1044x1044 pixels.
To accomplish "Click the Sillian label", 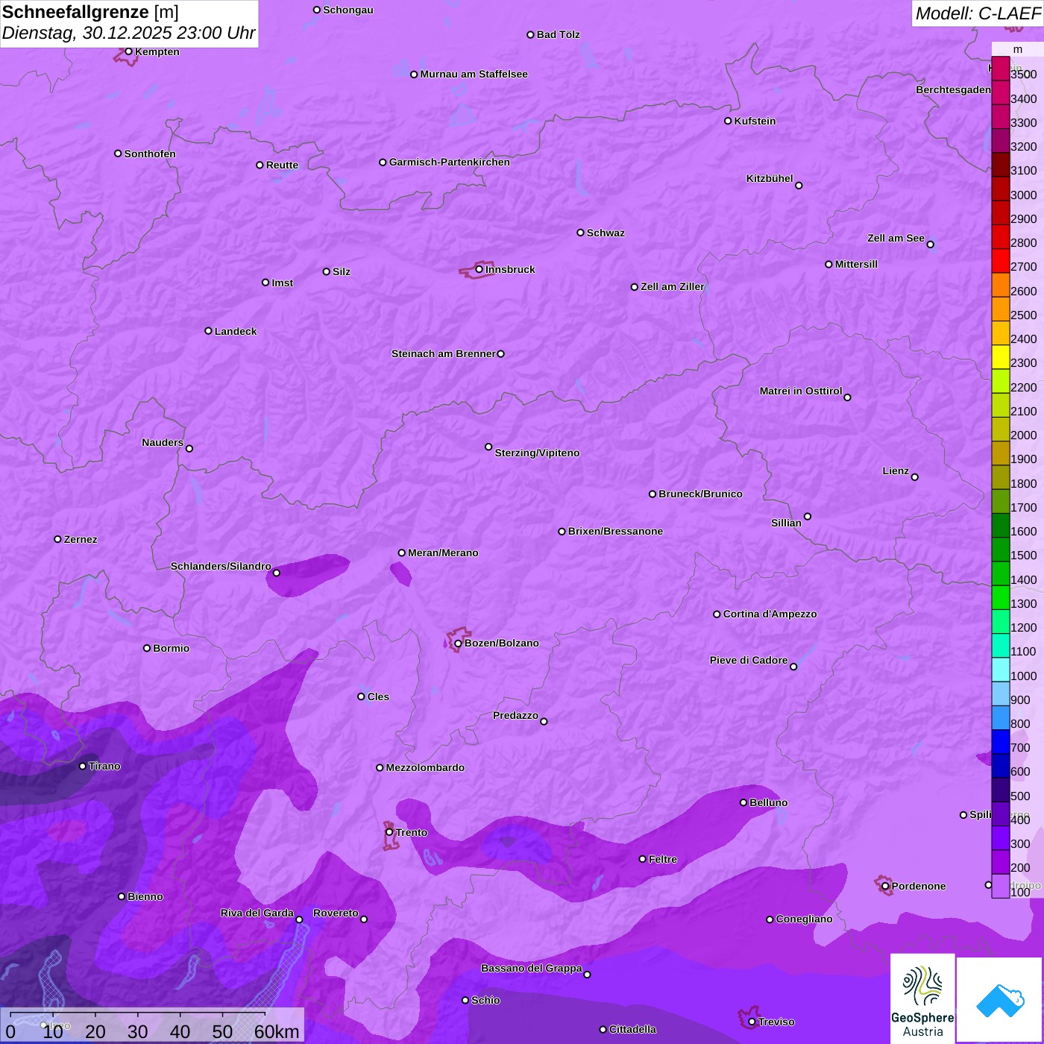I will (x=786, y=523).
